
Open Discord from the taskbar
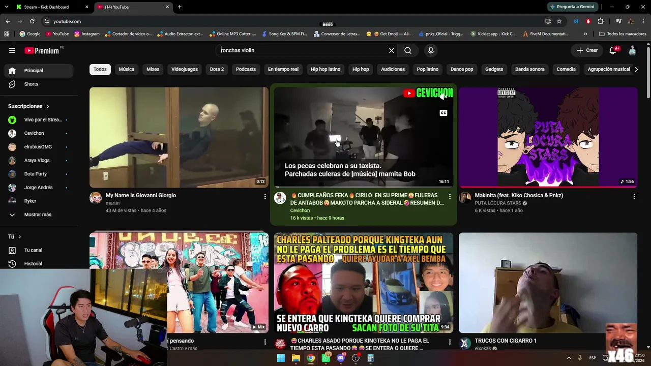click(x=341, y=358)
